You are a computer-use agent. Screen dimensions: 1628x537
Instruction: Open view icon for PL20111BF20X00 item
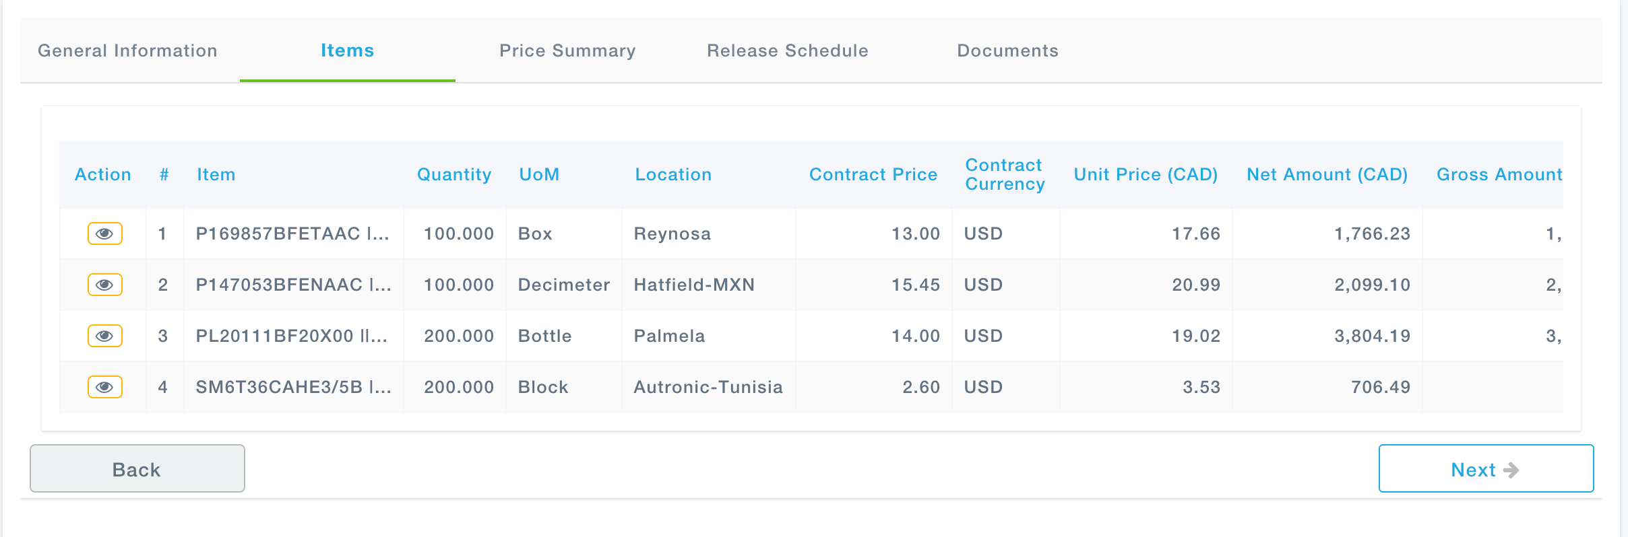tap(104, 336)
